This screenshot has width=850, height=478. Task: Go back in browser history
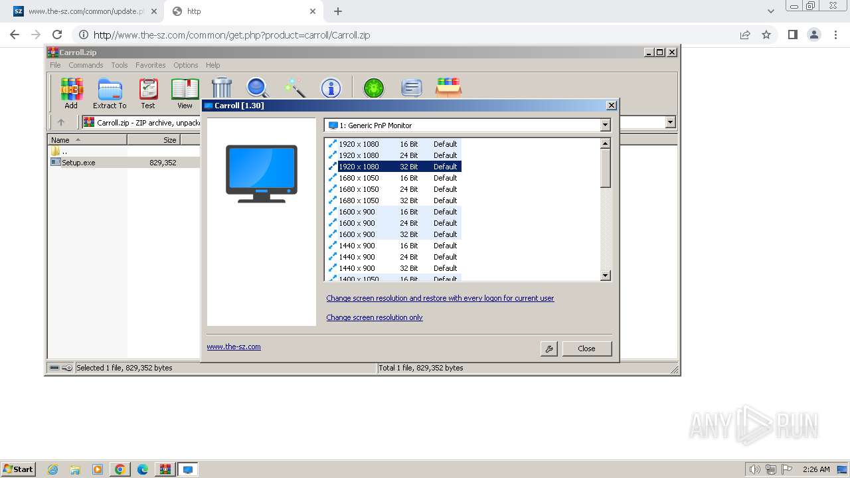tap(15, 35)
